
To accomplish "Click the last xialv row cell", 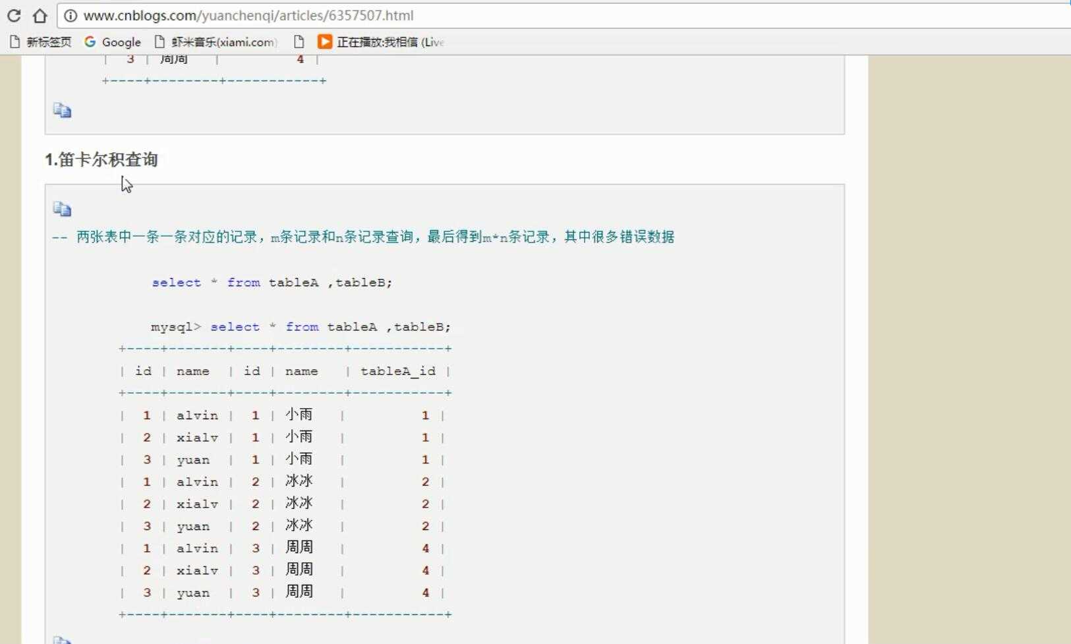I will point(197,570).
